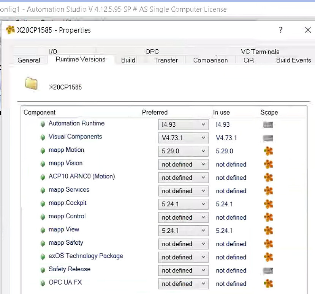Click the Preferred column header

click(x=155, y=112)
